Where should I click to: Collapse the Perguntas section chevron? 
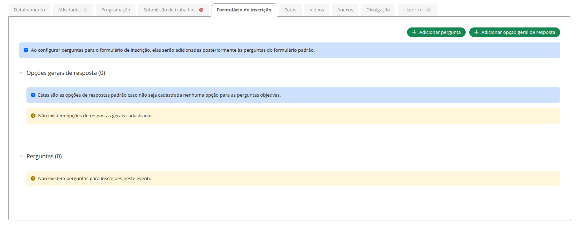[x=21, y=156]
